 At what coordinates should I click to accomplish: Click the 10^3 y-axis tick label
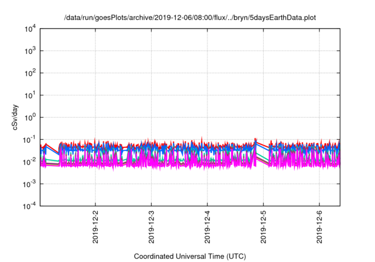(30, 51)
